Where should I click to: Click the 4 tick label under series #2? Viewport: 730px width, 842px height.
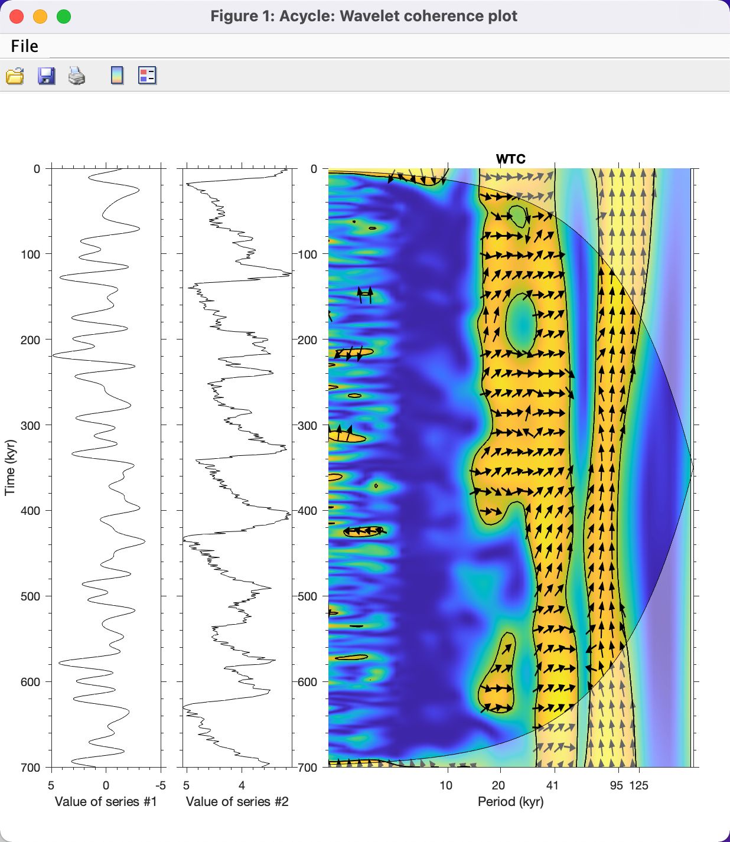point(242,785)
